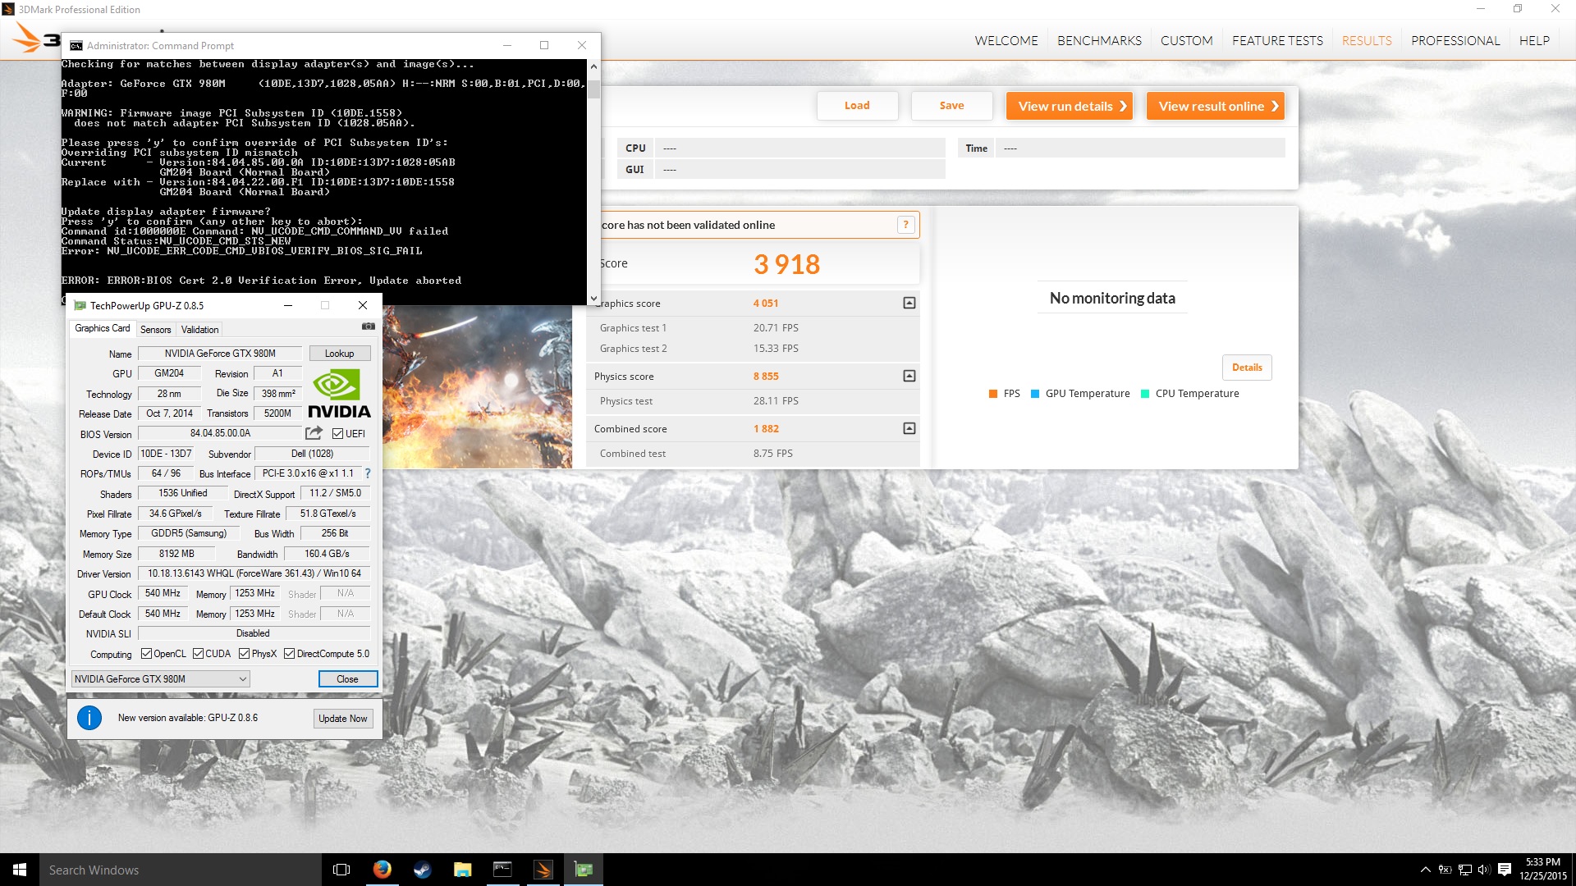
Task: Click scroll-up arrow in Command Prompt
Action: 593,66
